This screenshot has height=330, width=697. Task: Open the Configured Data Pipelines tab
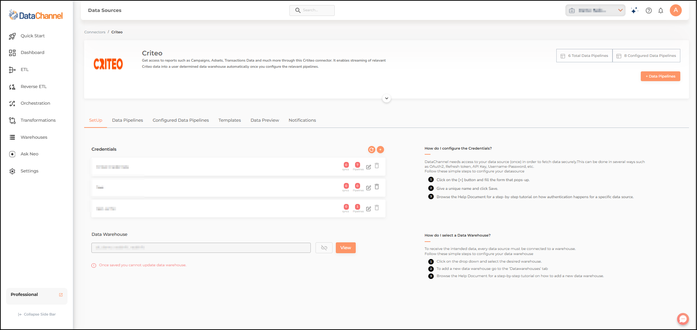181,120
